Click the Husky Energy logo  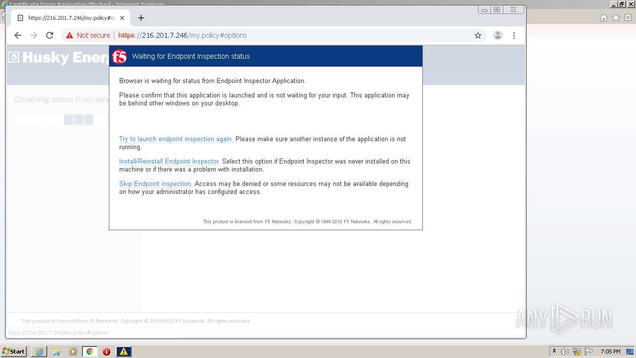tap(58, 58)
